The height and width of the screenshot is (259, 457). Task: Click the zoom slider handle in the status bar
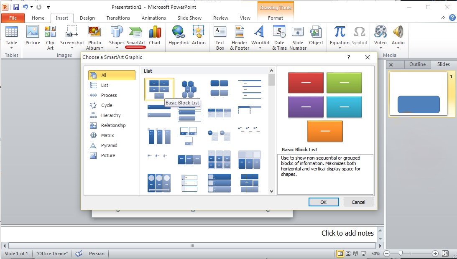(401, 254)
